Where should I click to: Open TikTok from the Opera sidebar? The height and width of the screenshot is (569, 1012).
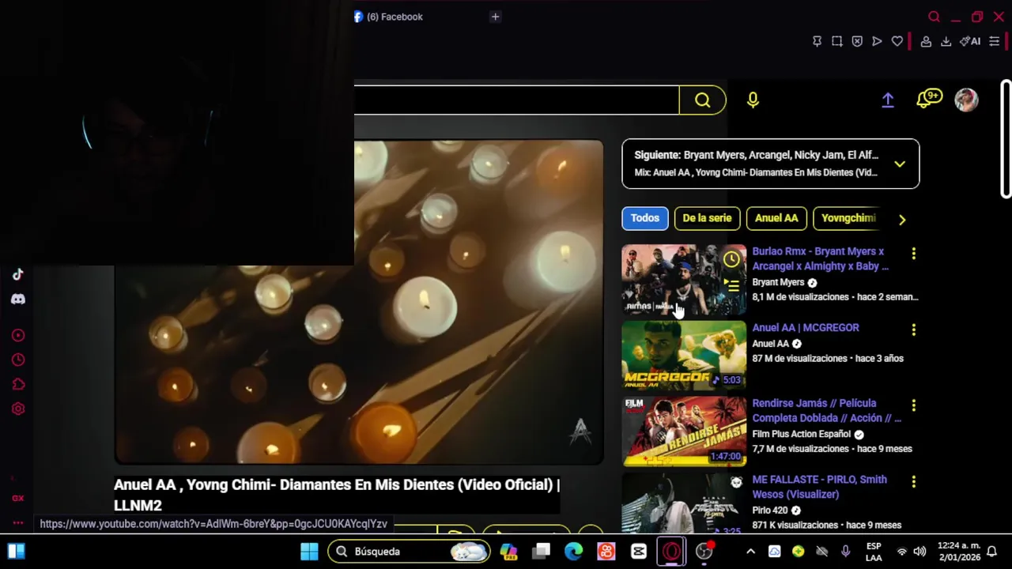[17, 274]
